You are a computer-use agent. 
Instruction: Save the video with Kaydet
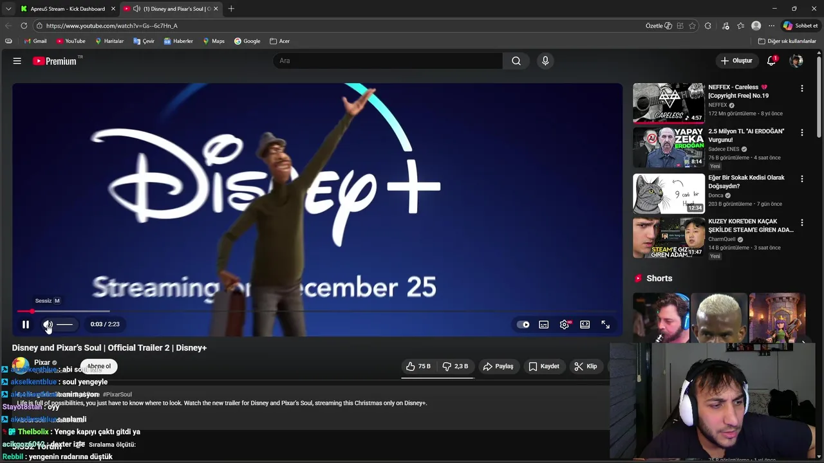[544, 367]
